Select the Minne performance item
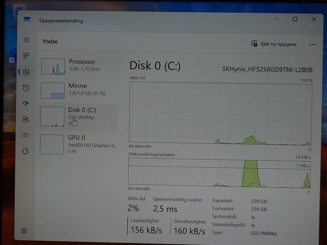Image resolution: width=327 pixels, height=245 pixels. pos(78,91)
